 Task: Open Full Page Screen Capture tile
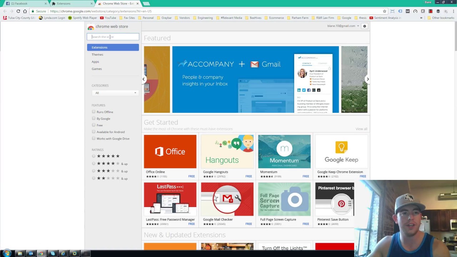pos(284,204)
